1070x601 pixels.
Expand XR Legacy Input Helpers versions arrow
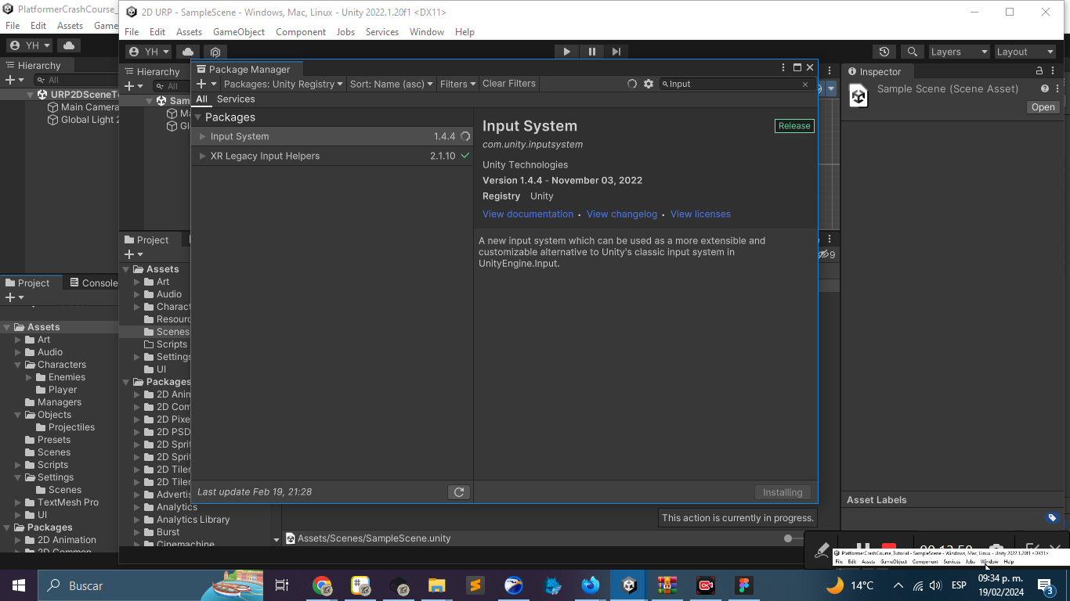click(203, 156)
